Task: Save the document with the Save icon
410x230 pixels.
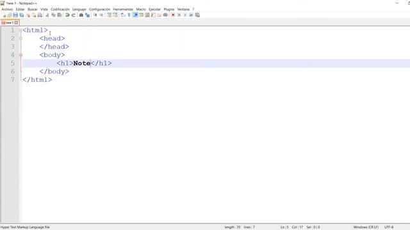Action: [15, 15]
